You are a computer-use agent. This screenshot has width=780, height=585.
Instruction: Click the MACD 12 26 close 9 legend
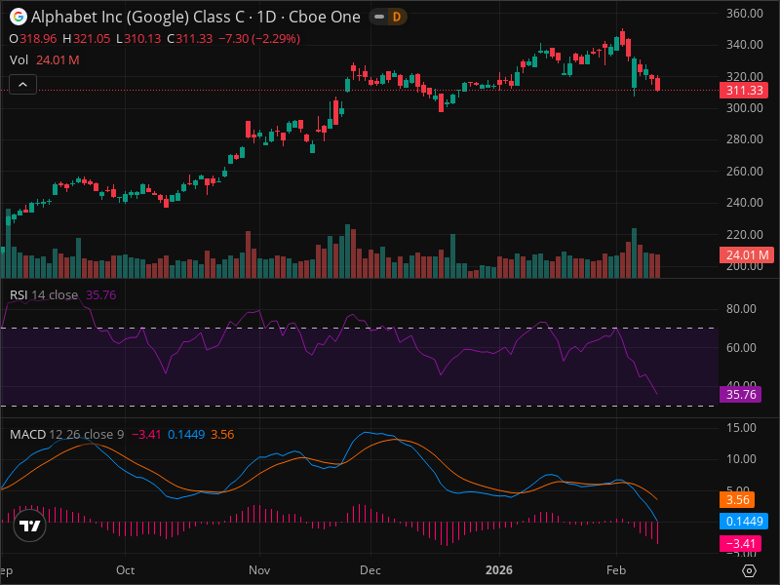(66, 434)
